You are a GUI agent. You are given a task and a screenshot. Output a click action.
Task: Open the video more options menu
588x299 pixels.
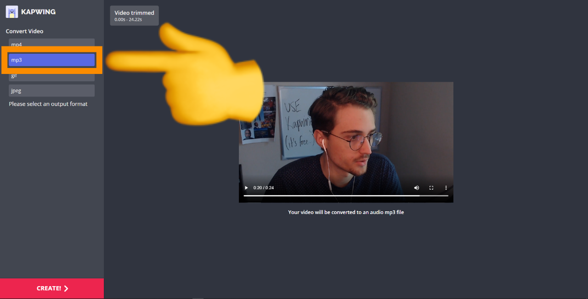pos(446,188)
